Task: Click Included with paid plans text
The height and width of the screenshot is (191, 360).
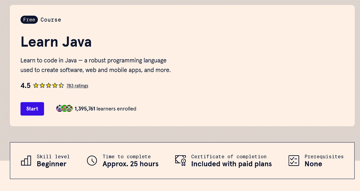Action: 231,164
